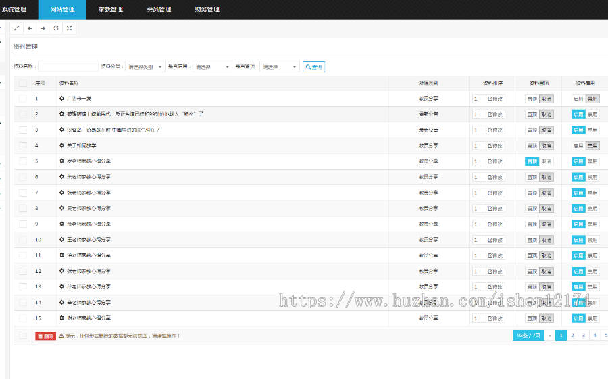Image resolution: width=608 pixels, height=379 pixels.
Task: Go back with the left arrow icon
Action: [30, 28]
